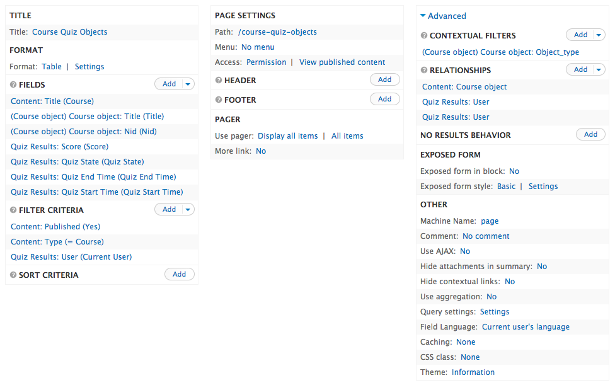This screenshot has height=385, width=615.
Task: Click Add button for HEADER
Action: coord(385,79)
